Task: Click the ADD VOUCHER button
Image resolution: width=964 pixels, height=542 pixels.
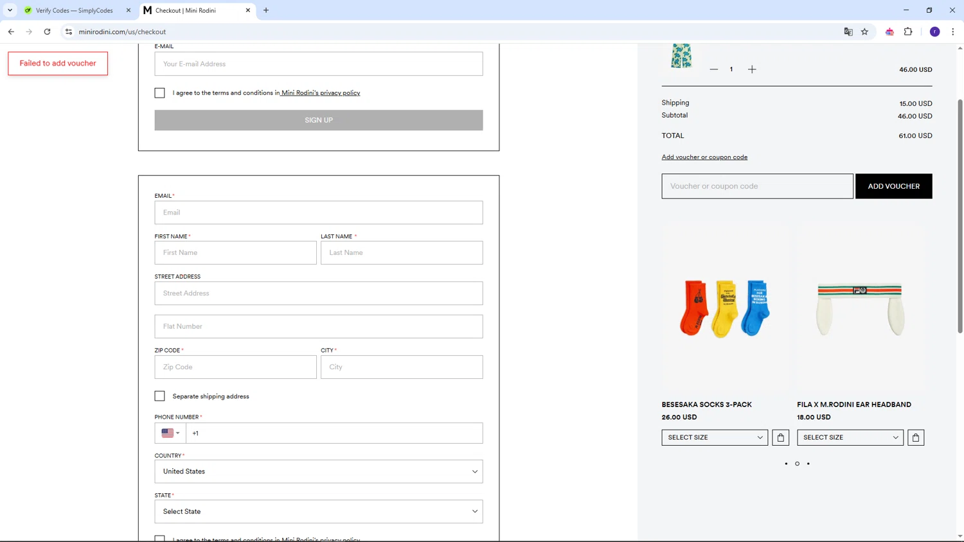Action: pyautogui.click(x=893, y=186)
